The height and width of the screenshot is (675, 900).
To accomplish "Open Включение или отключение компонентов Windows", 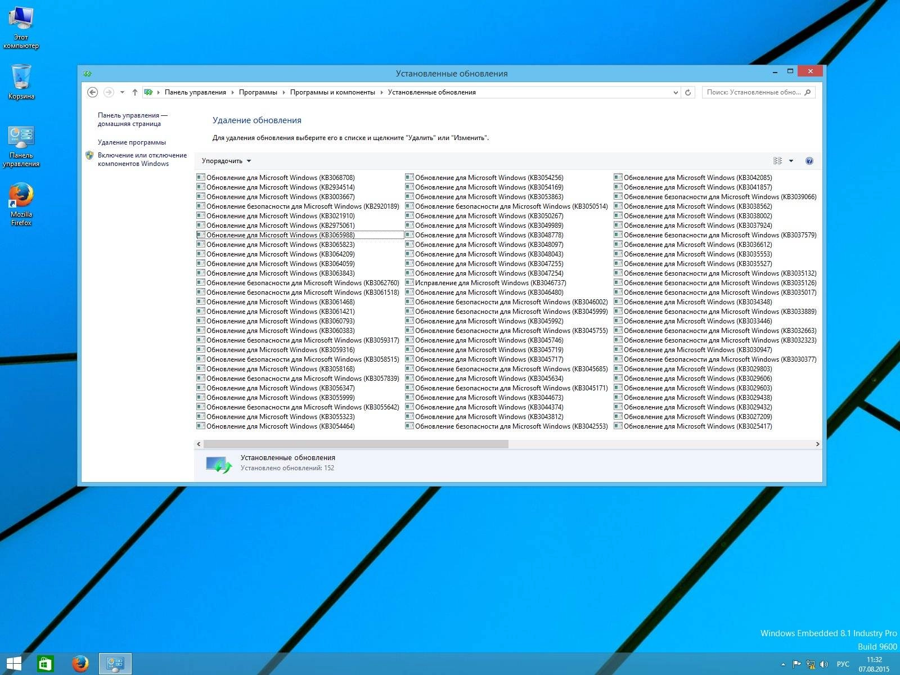I will click(142, 159).
